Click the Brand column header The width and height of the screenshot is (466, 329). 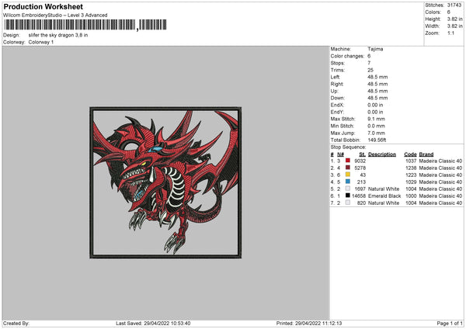pos(426,154)
